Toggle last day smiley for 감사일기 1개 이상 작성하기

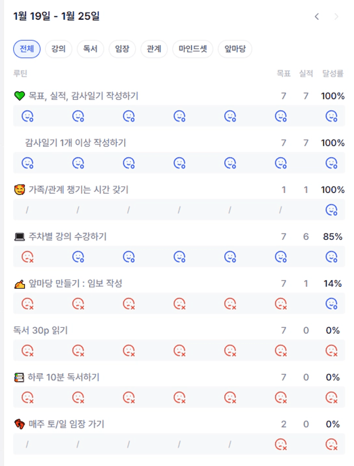point(331,163)
